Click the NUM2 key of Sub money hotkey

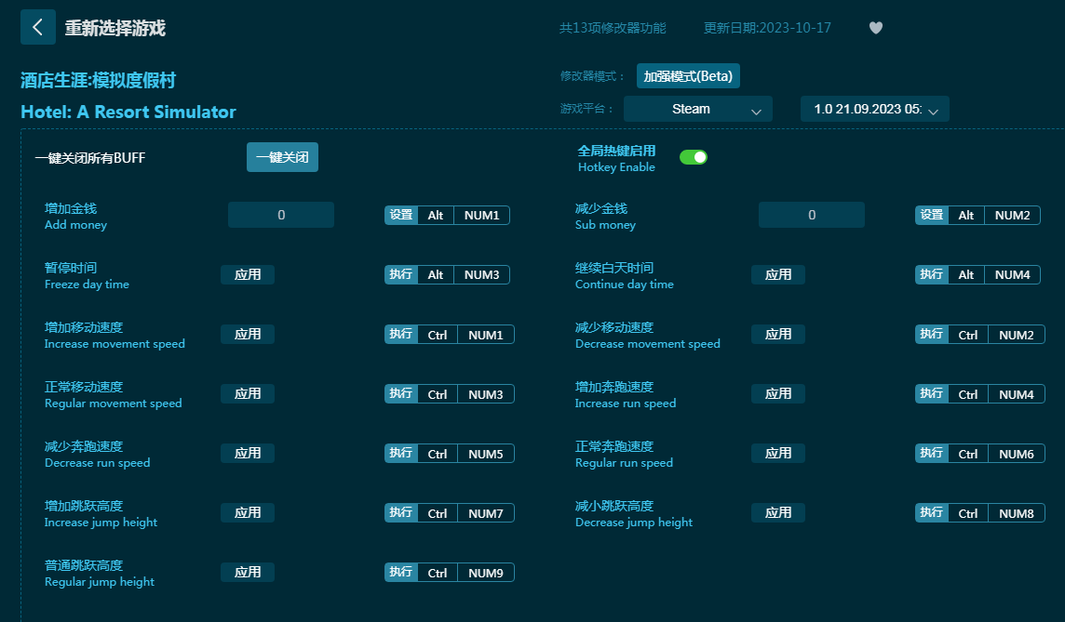[x=1012, y=215]
